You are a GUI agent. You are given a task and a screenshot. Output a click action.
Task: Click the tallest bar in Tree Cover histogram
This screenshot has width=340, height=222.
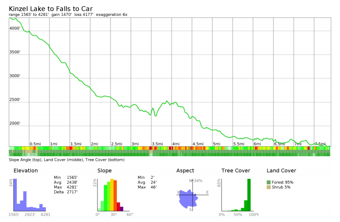[x=249, y=195]
